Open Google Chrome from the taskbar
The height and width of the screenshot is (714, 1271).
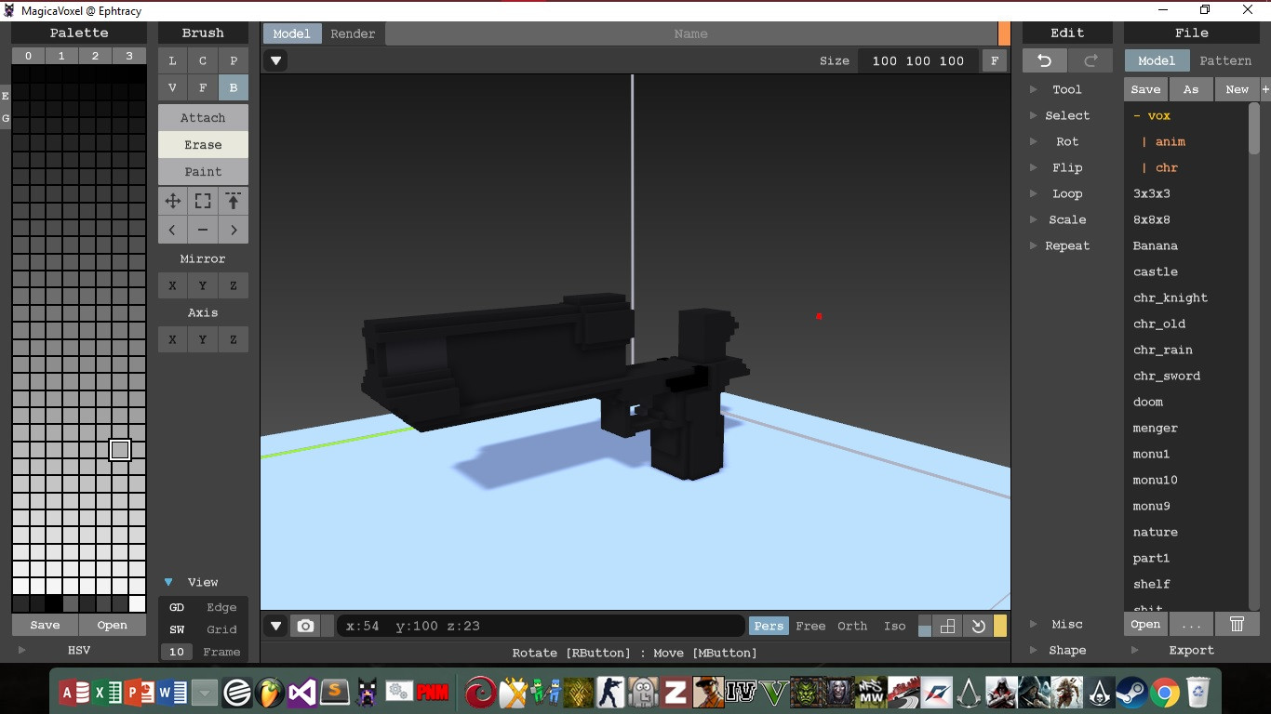pos(1164,693)
